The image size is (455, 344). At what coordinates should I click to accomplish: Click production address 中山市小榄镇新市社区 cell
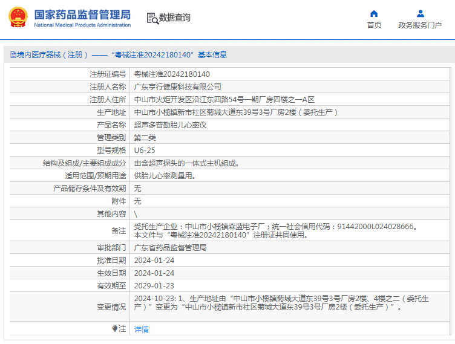tap(235, 112)
